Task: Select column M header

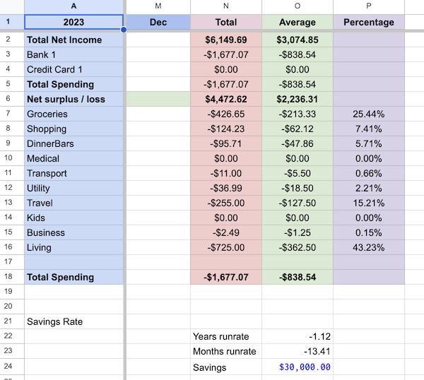Action: 158,6
